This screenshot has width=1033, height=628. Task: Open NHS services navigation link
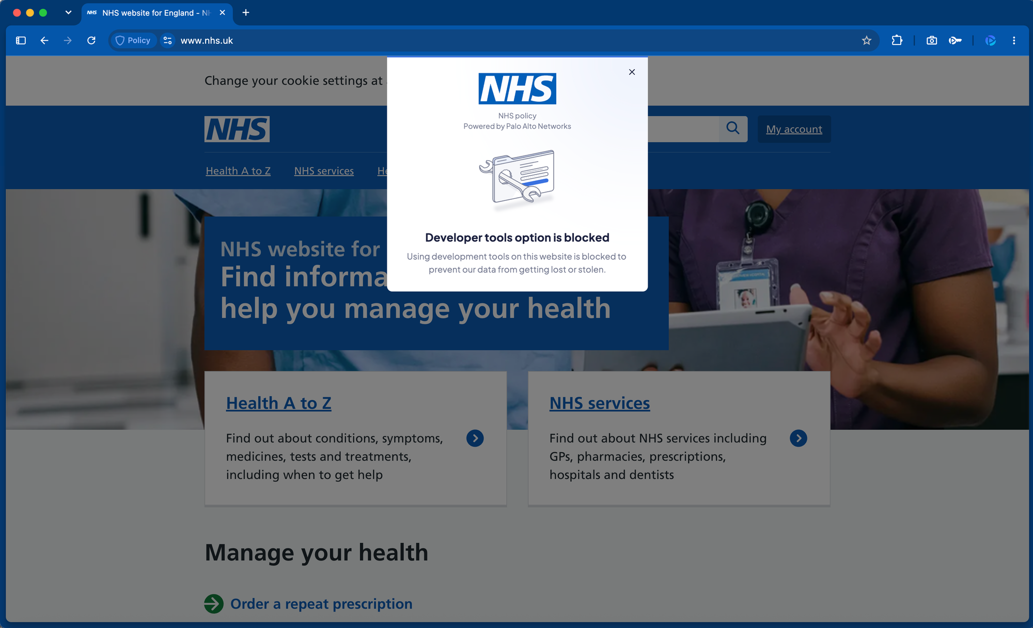[324, 171]
